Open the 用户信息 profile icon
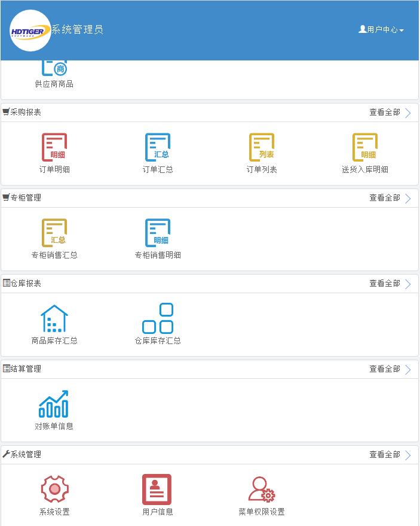 157,489
